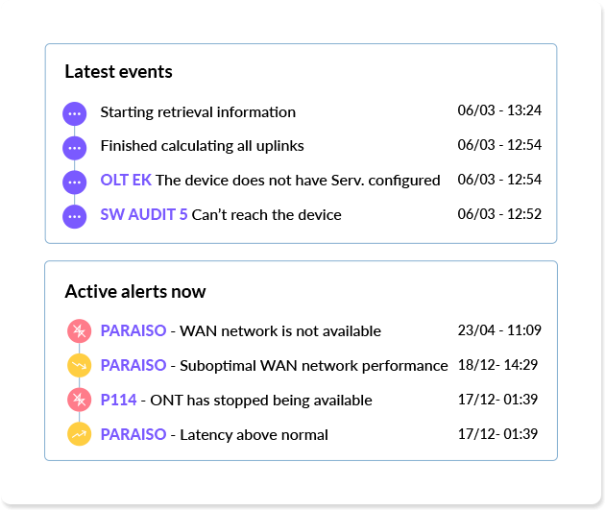Viewport: 606px width, 511px height.
Task: Click the purple icon beside Finished calculating all uplinks
Action: [x=75, y=148]
